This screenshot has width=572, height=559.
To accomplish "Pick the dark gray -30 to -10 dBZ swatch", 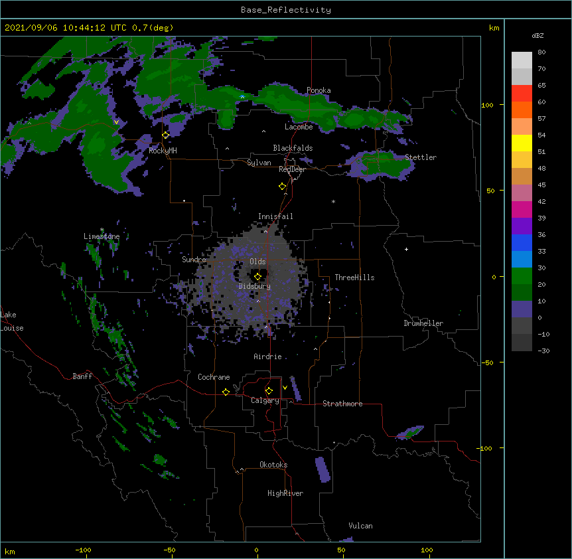I will coord(522,343).
